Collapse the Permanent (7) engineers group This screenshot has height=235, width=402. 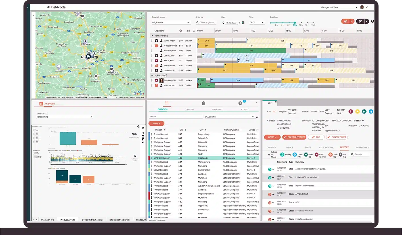pyautogui.click(x=153, y=35)
